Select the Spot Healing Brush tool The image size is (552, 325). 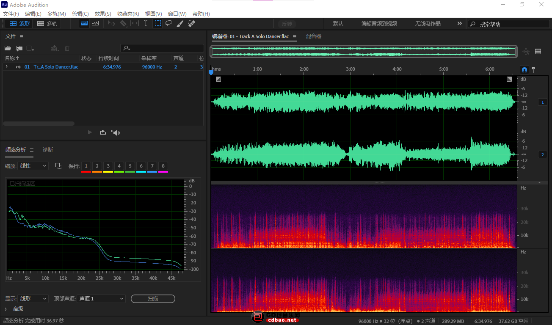point(191,24)
